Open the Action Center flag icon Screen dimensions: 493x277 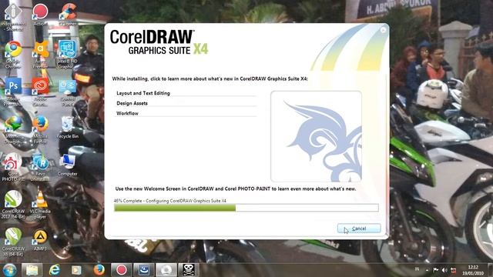(x=435, y=270)
